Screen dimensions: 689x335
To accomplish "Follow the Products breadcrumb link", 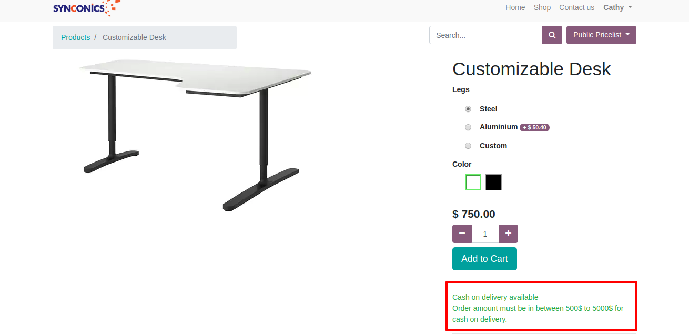I will pos(76,37).
